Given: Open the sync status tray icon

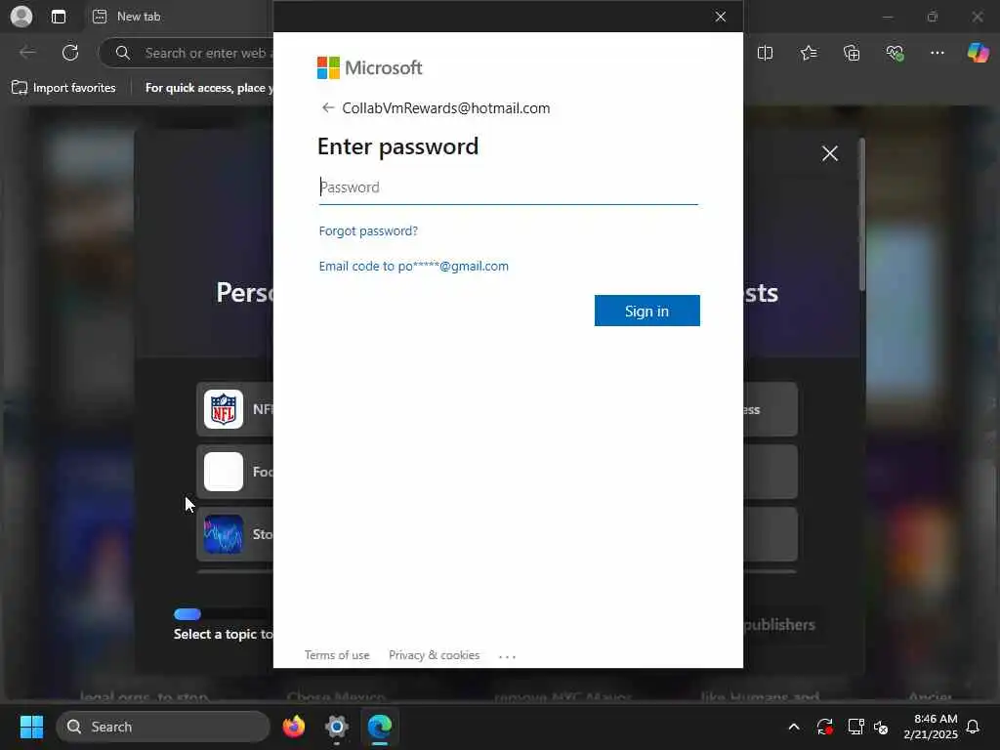Looking at the screenshot, I should pos(824,727).
